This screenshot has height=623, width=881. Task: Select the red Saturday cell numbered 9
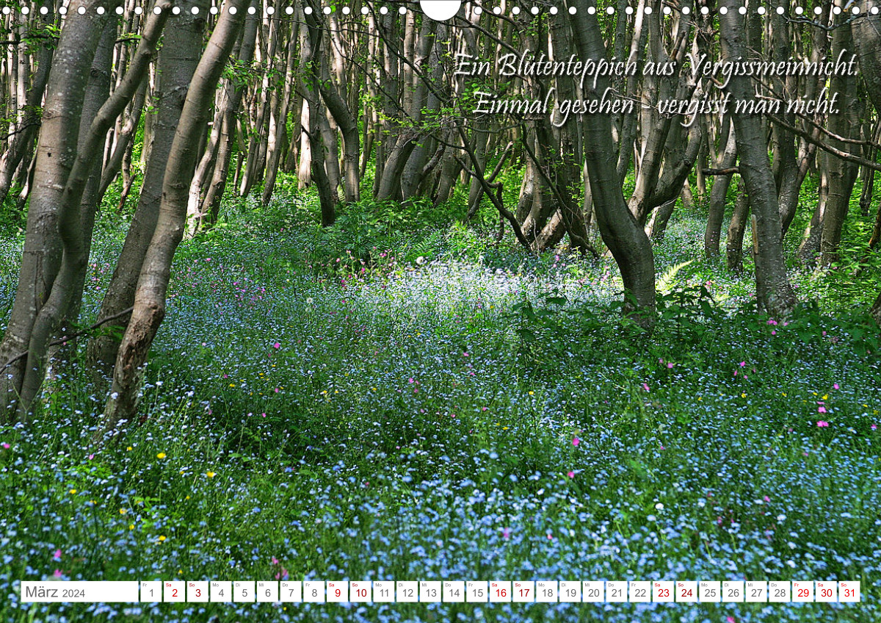(337, 591)
